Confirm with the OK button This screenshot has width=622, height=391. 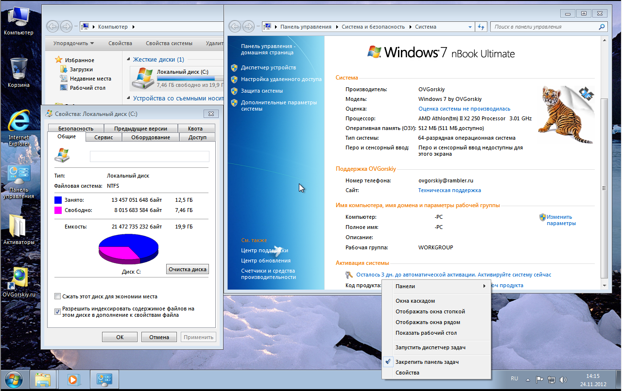(120, 337)
